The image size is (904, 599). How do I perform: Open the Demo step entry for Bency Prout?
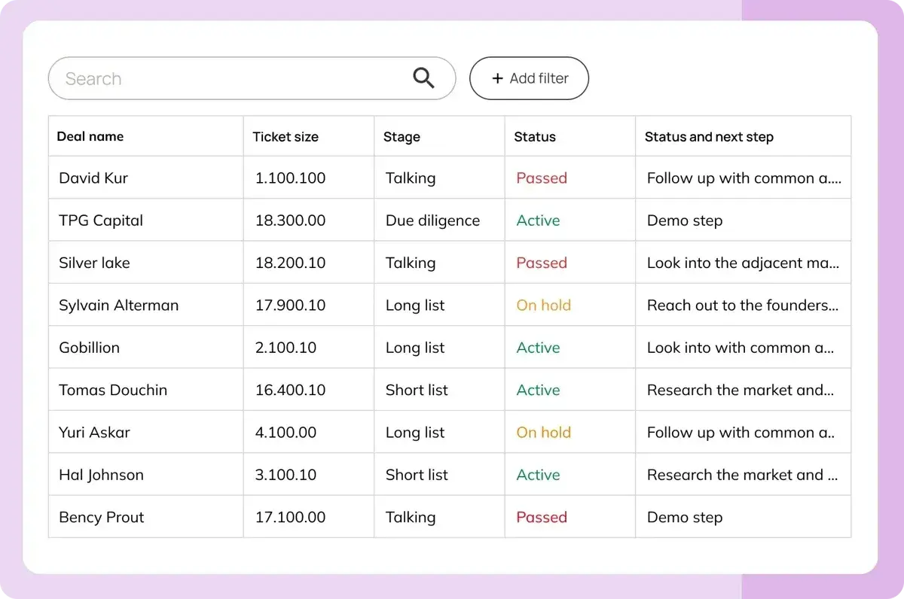[684, 517]
